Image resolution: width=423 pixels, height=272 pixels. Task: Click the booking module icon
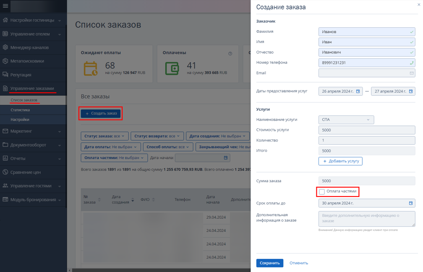(x=5, y=199)
